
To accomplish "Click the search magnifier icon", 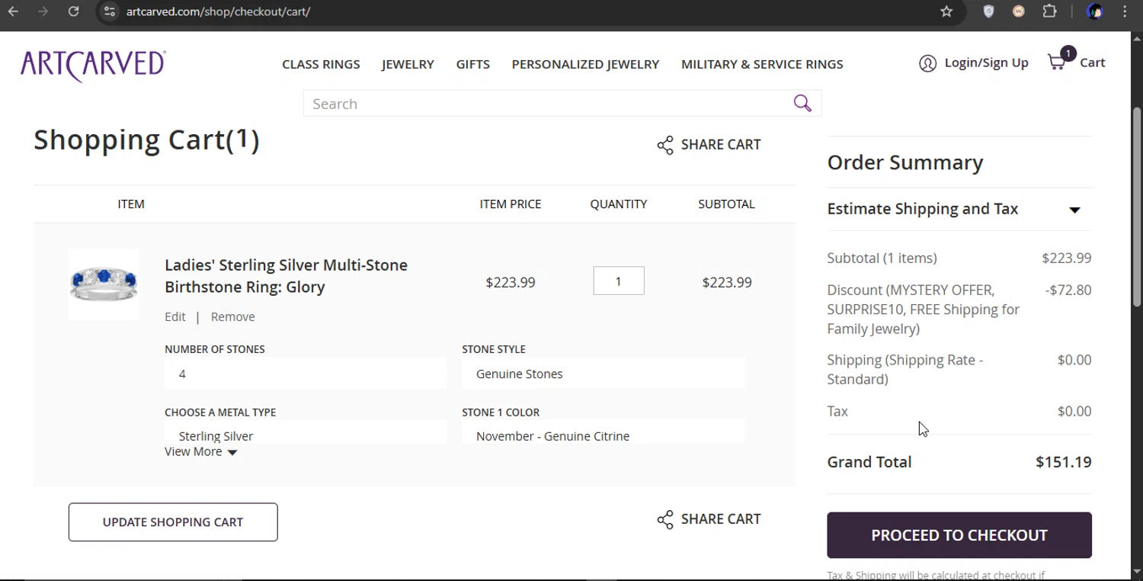I will click(x=802, y=103).
